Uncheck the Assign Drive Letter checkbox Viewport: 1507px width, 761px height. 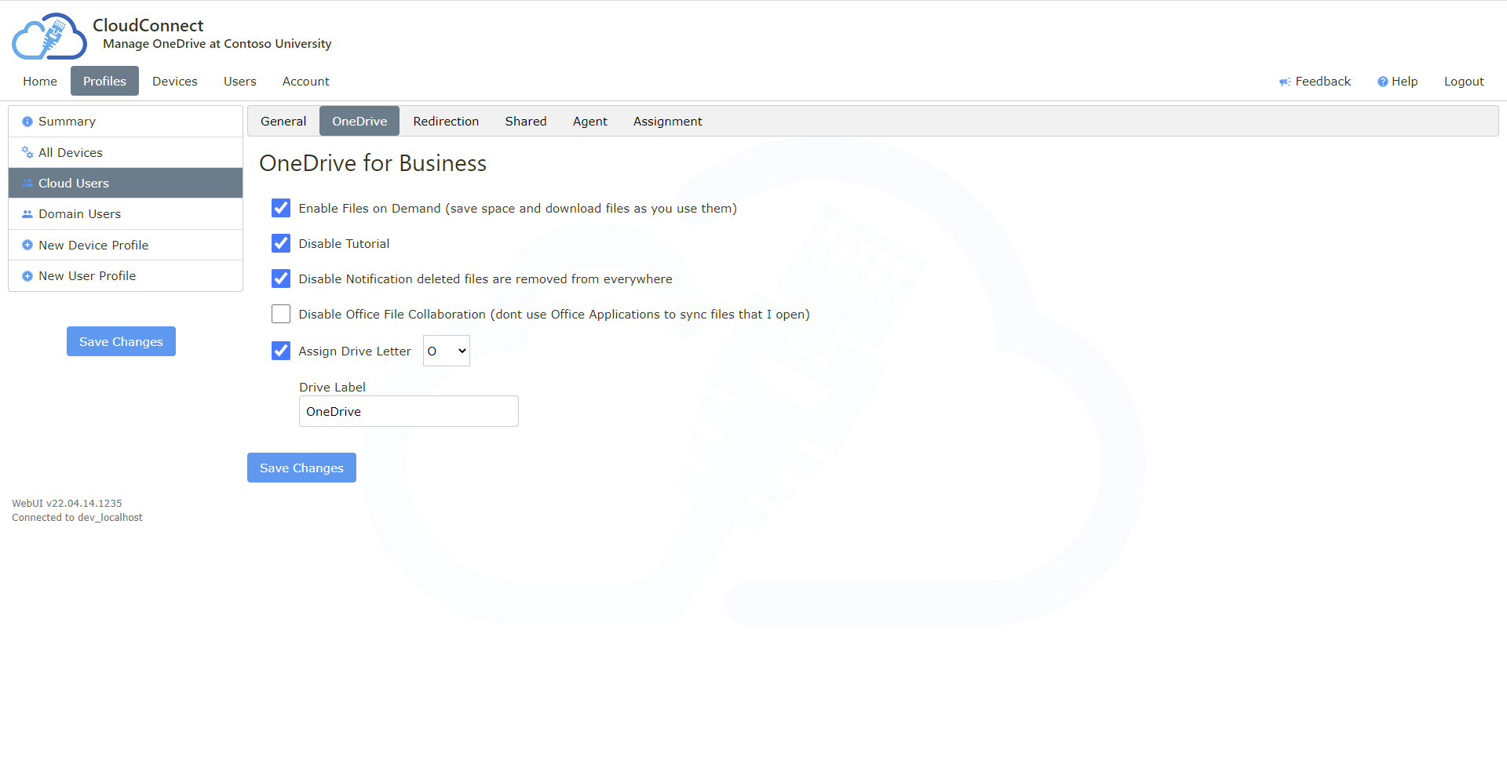point(281,351)
